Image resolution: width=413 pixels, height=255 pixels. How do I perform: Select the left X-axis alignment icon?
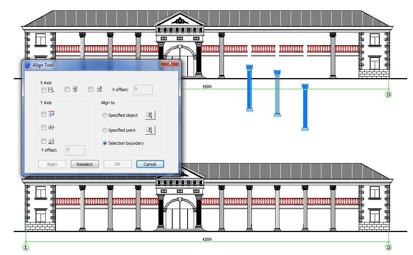tap(50, 90)
